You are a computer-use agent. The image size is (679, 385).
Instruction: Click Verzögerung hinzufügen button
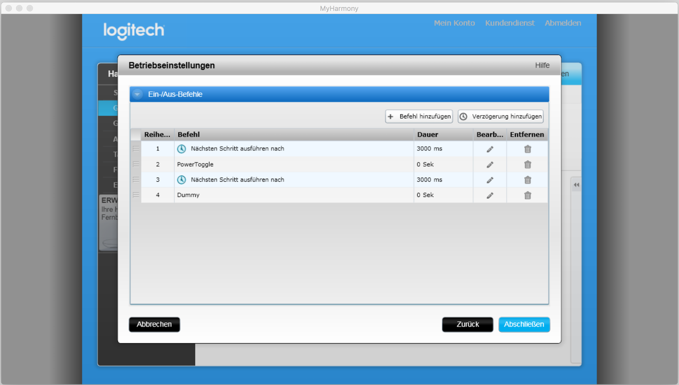[x=501, y=116]
